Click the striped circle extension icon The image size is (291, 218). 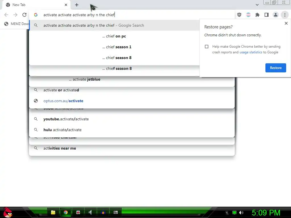click(x=248, y=15)
